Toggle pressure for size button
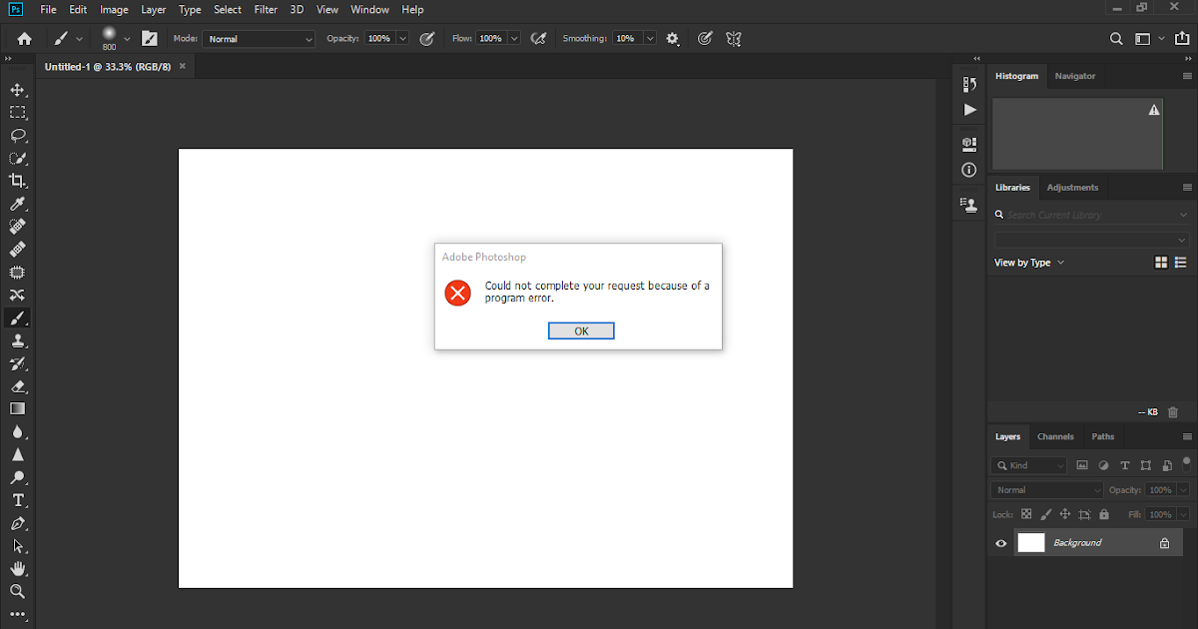The height and width of the screenshot is (629, 1198). coord(705,39)
